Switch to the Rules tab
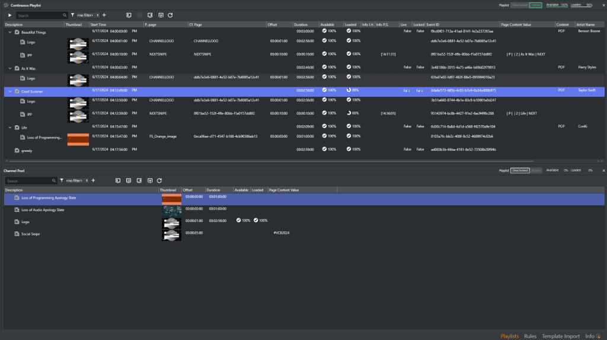607x340 pixels. pyautogui.click(x=530, y=336)
